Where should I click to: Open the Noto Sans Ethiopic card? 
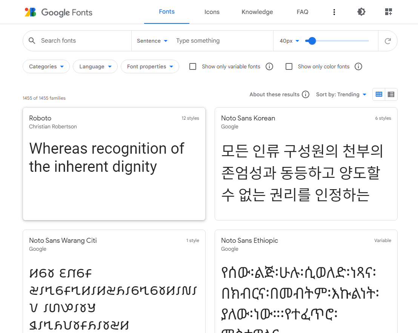point(306,282)
